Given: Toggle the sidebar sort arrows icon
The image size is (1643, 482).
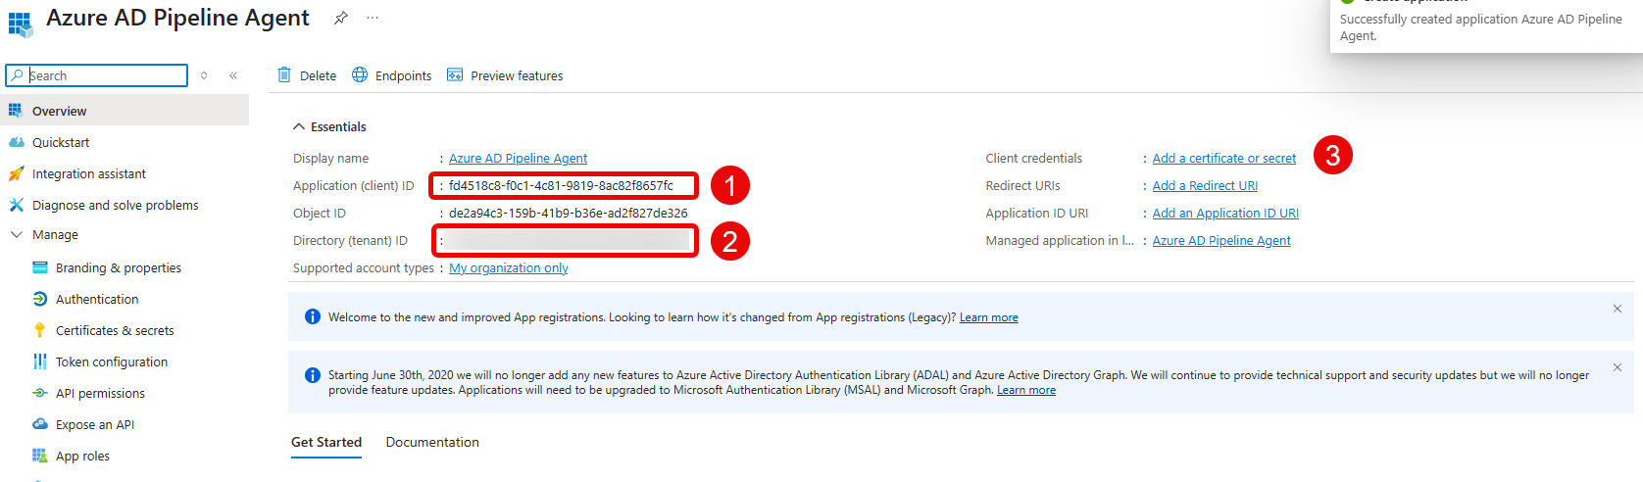Looking at the screenshot, I should point(204,75).
